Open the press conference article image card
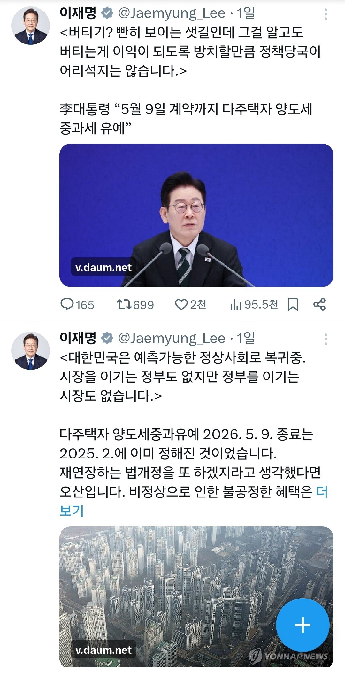This screenshot has width=345, height=673. (196, 215)
